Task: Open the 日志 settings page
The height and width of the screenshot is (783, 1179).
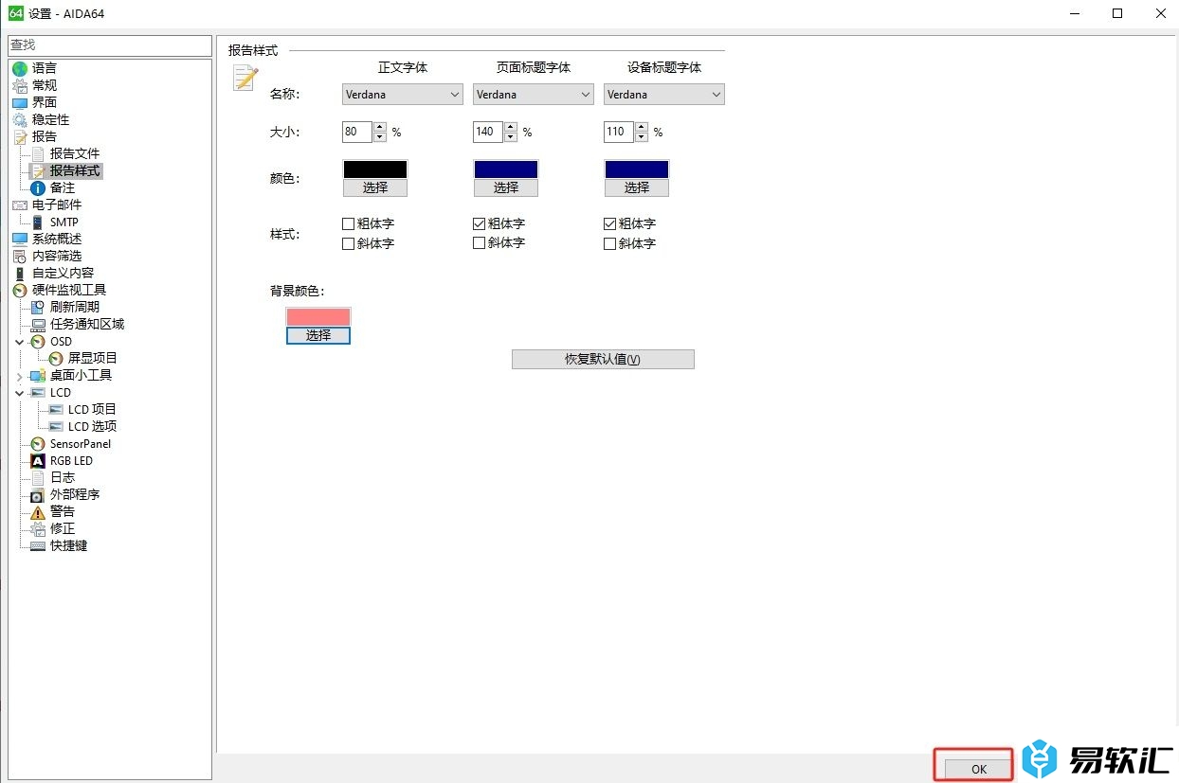Action: click(x=63, y=477)
